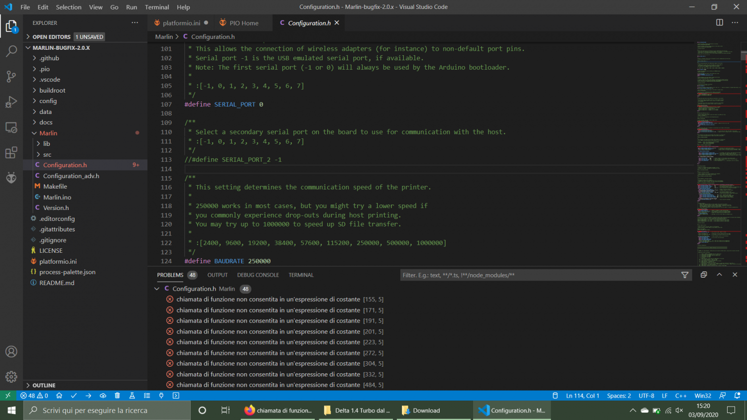747x420 pixels.
Task: Click the PlatformIO New Terminal icon
Action: [176, 396]
